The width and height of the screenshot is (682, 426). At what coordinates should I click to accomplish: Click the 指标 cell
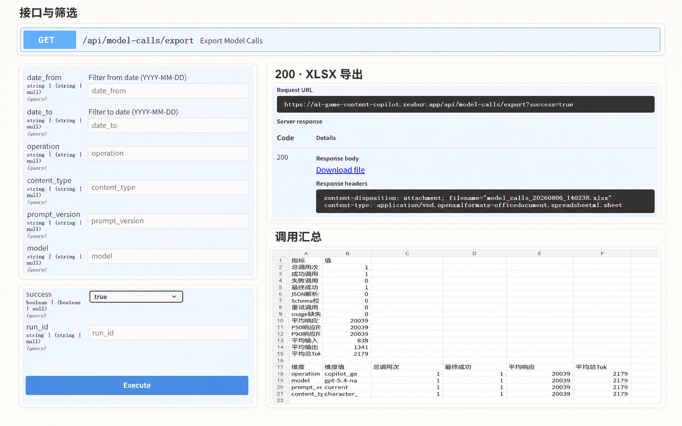[x=306, y=260]
